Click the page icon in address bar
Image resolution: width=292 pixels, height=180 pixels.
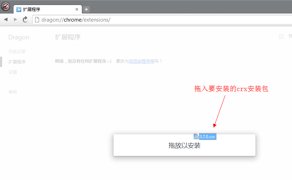pyautogui.click(x=37, y=20)
